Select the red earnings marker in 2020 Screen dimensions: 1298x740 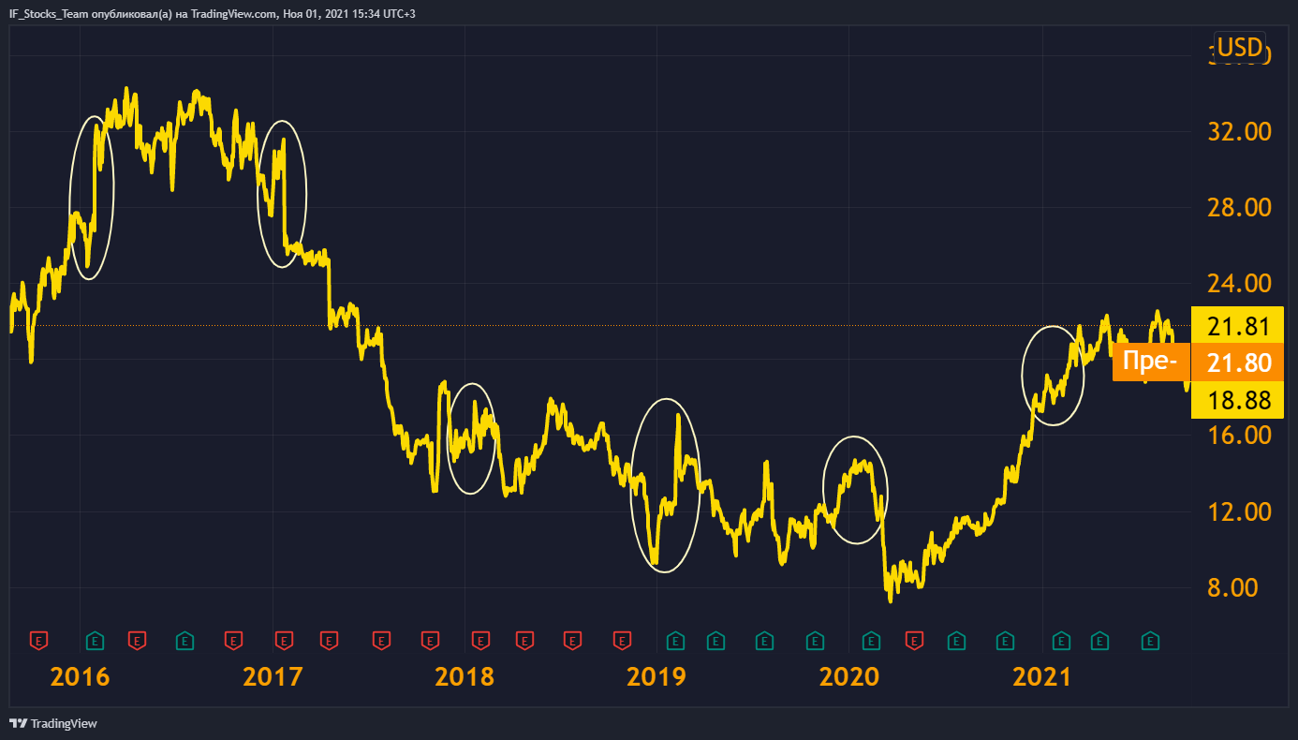coord(913,641)
